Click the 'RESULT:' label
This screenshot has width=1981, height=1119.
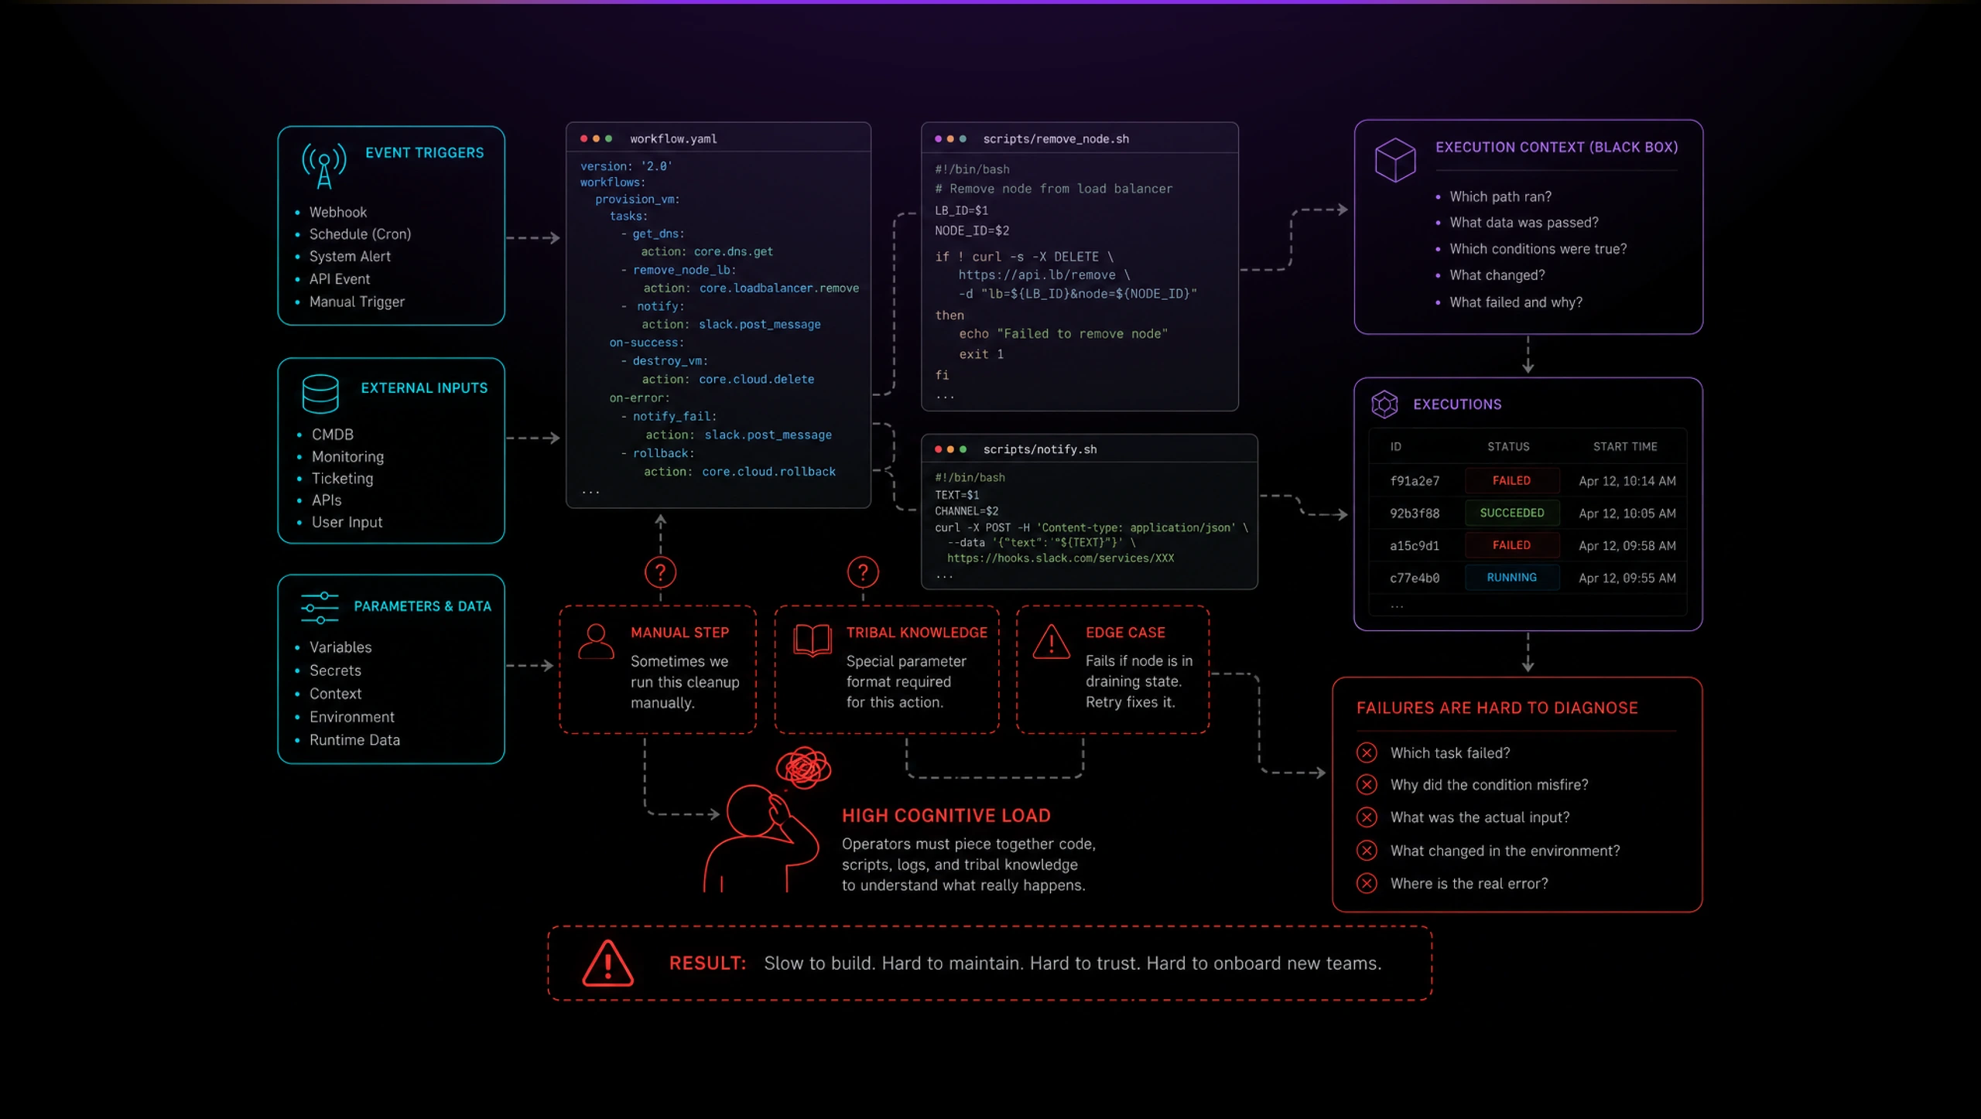click(707, 964)
